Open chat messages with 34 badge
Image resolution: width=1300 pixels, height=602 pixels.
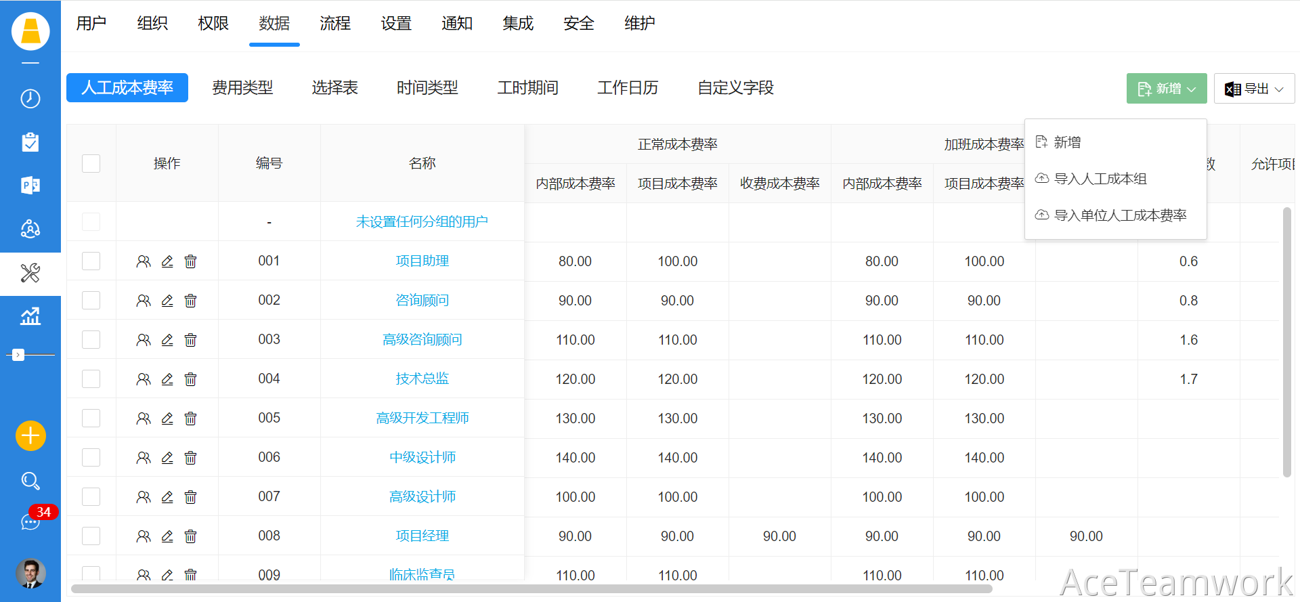click(x=30, y=521)
